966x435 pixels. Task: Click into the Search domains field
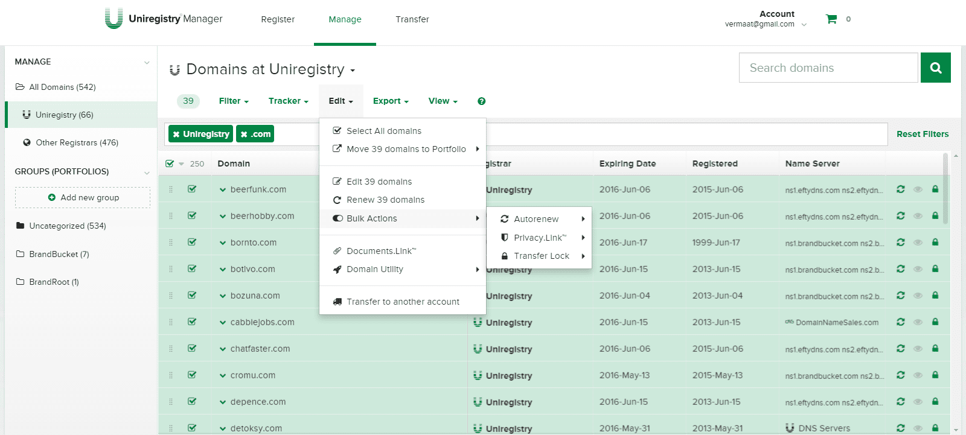point(828,68)
